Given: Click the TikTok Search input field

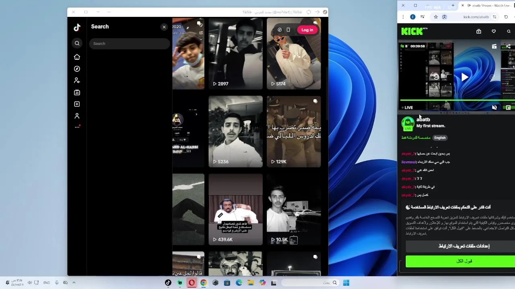Looking at the screenshot, I should point(130,43).
